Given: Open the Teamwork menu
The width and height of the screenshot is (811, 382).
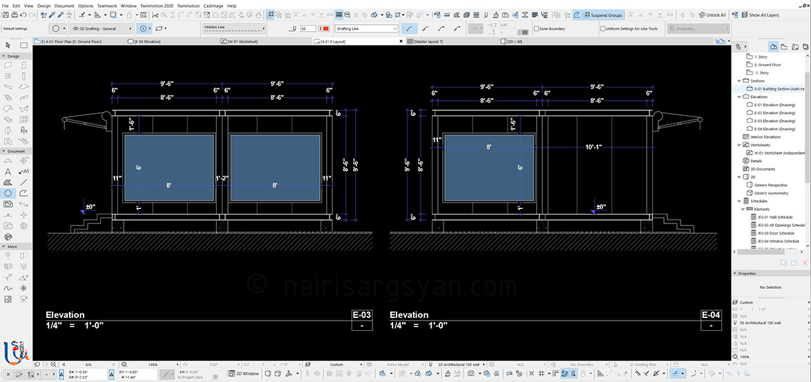Looking at the screenshot, I should pyautogui.click(x=107, y=5).
